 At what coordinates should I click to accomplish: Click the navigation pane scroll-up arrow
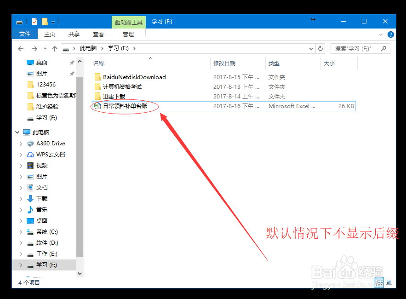click(x=80, y=61)
